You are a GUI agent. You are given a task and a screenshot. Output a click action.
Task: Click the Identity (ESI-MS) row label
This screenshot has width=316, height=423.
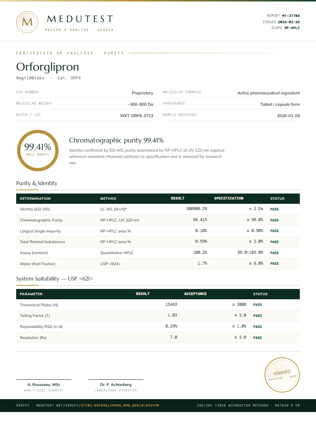[x=35, y=209]
